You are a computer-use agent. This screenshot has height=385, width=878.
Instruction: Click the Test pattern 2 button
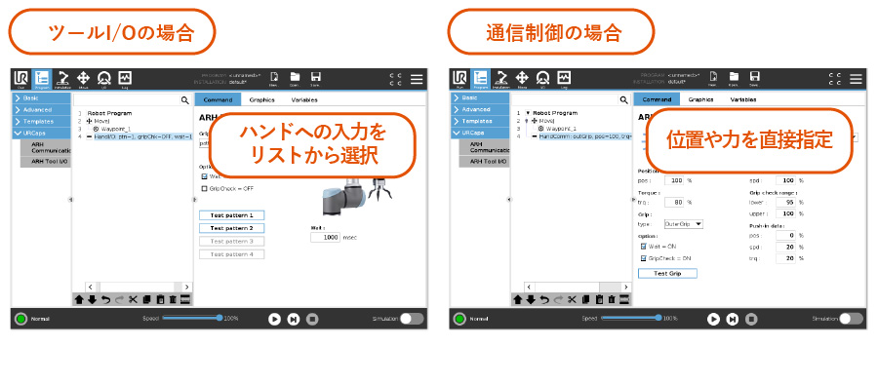232,228
